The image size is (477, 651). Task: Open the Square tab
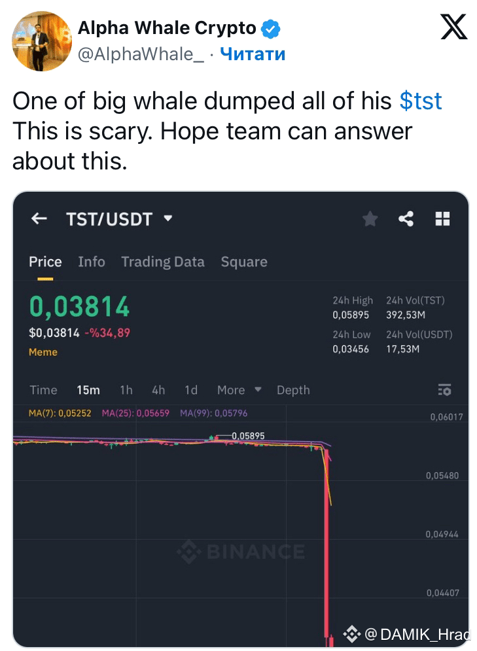(244, 262)
